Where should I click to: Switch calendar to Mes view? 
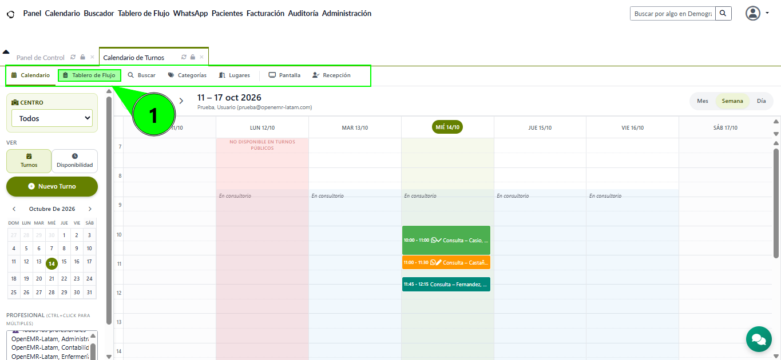[x=703, y=101]
